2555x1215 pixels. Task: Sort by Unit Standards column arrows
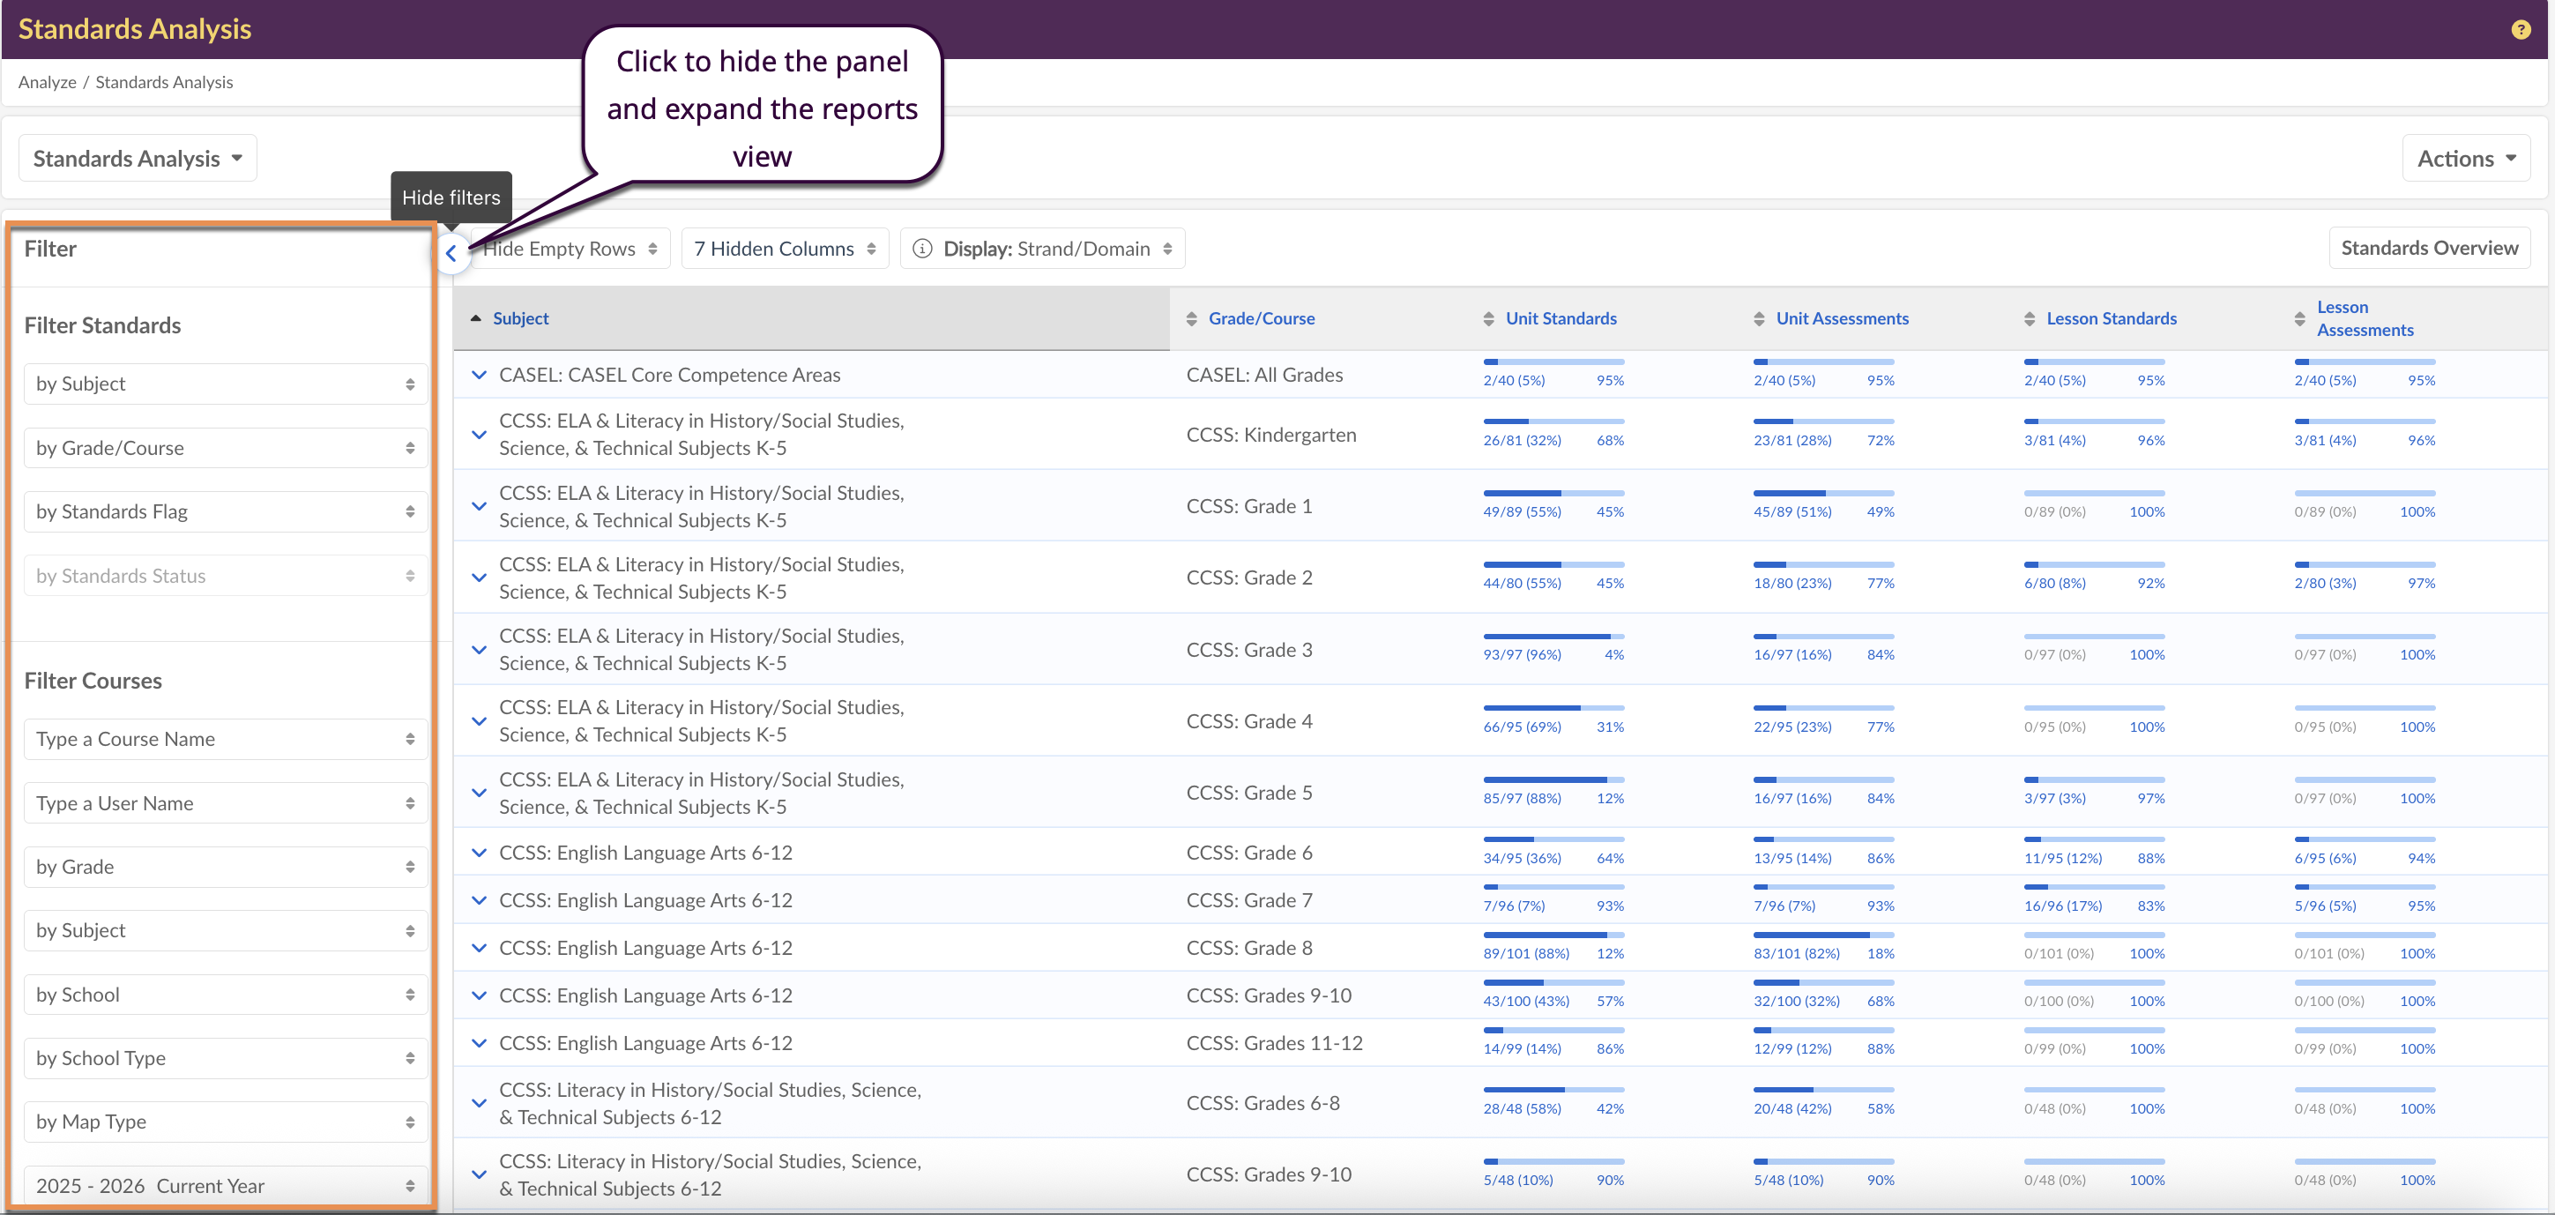pos(1489,318)
